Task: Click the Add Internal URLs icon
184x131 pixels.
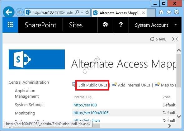Action: 114,84
